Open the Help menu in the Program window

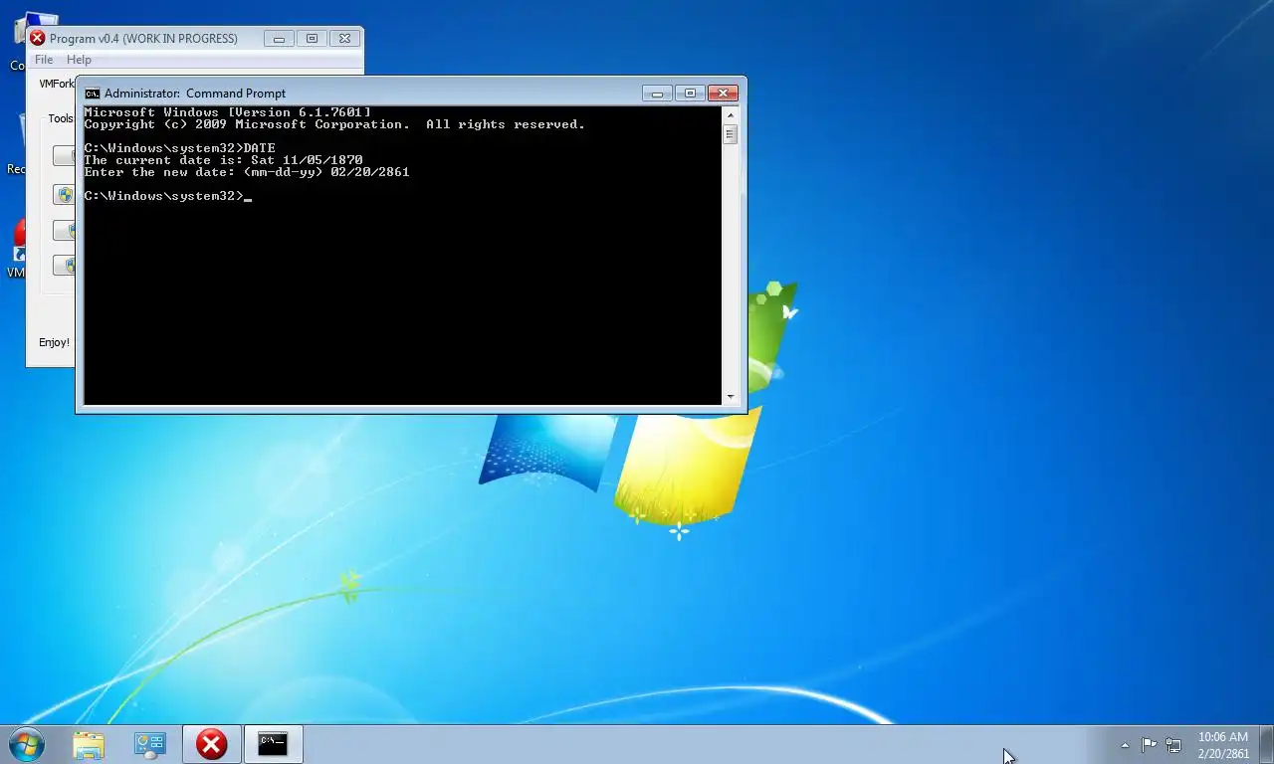pyautogui.click(x=79, y=60)
